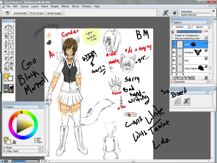Click the yellow main color swatch in toolbox
The width and height of the screenshot is (217, 163).
point(7,76)
